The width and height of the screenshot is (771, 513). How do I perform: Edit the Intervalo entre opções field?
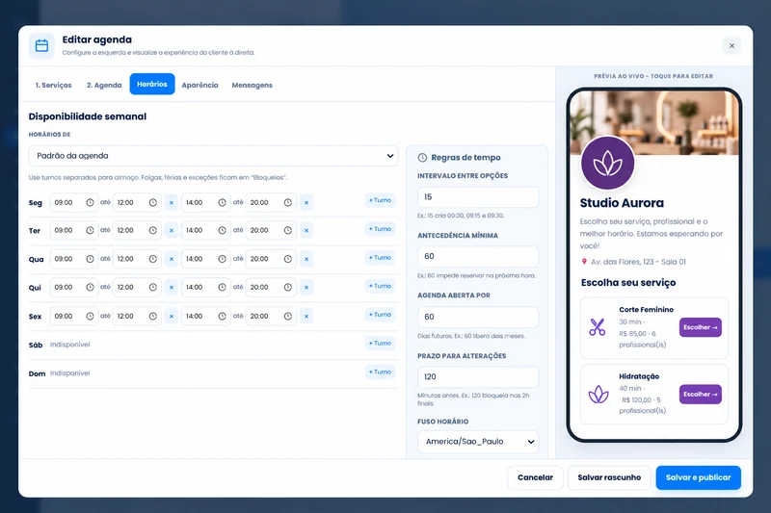(478, 197)
